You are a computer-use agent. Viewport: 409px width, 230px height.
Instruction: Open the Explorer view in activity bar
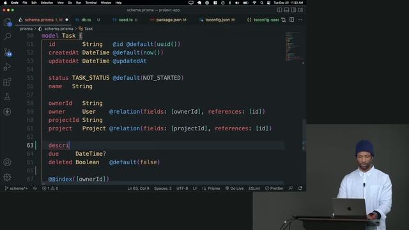point(7,22)
